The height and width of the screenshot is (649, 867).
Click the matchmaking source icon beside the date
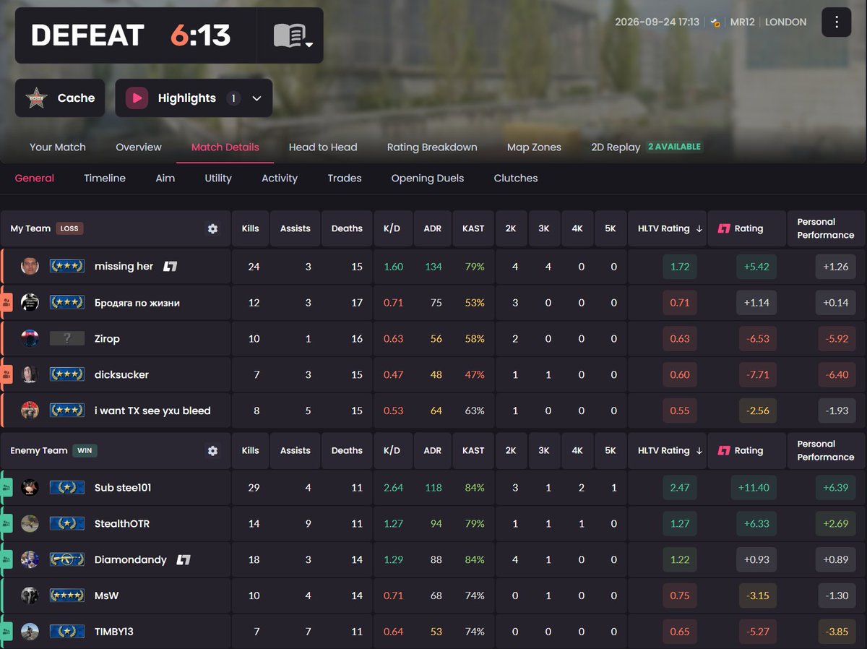tap(715, 22)
